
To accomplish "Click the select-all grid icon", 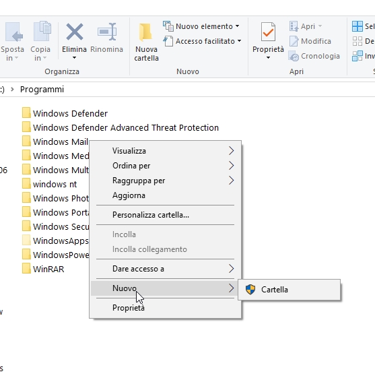I will click(357, 26).
